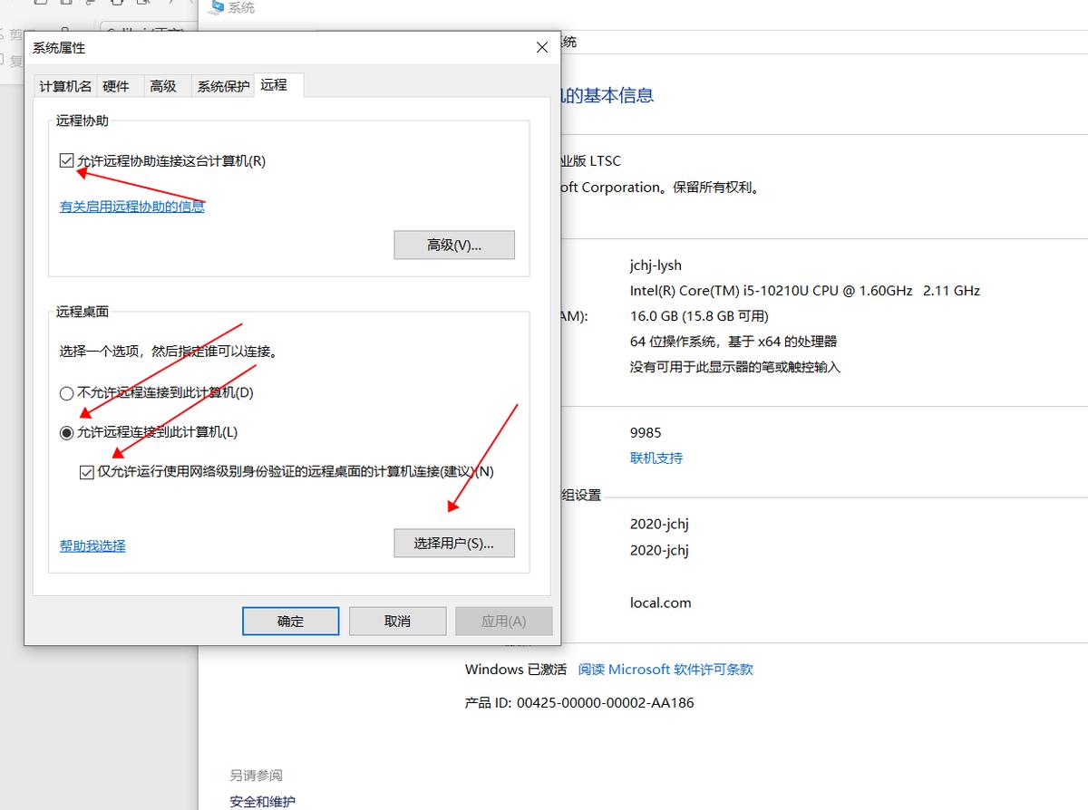
Task: Toggle network level authentication checkbox
Action: pyautogui.click(x=86, y=471)
